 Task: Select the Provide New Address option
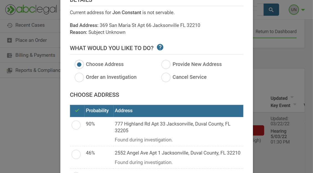(x=166, y=64)
